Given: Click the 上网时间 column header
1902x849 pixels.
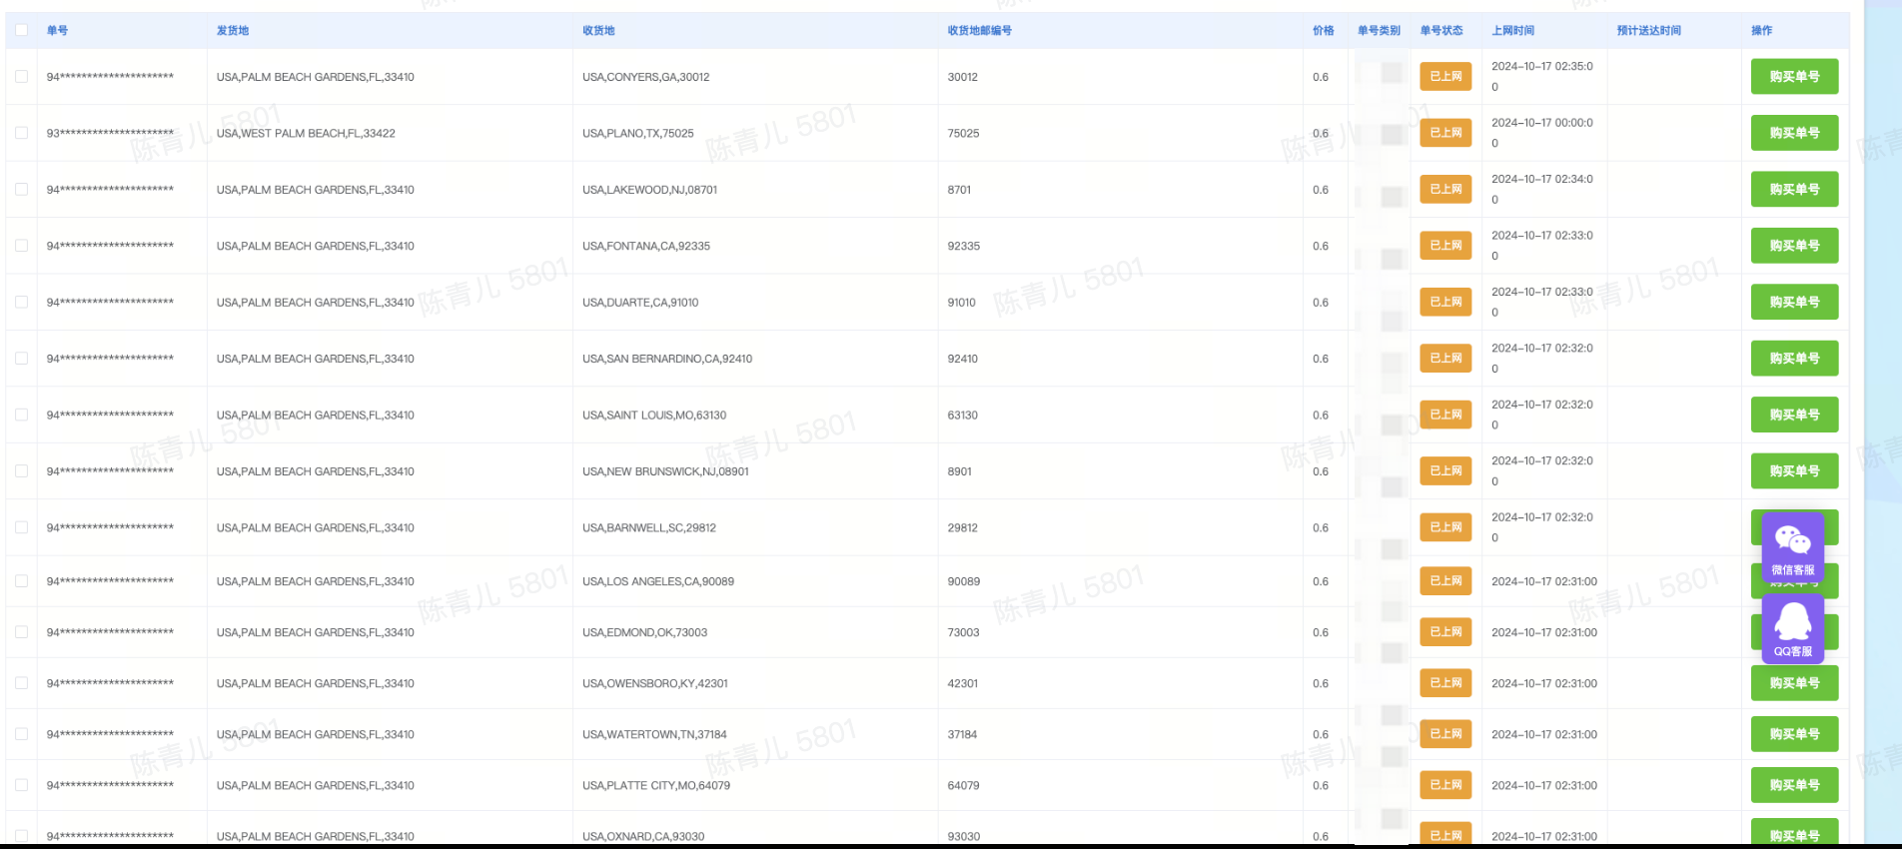Looking at the screenshot, I should tap(1512, 31).
